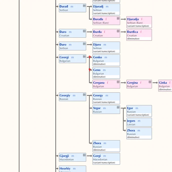The height and width of the screenshot is (172, 172).
Task: Click the (diminutive) note under Đurđica
Action: pos(133,39)
